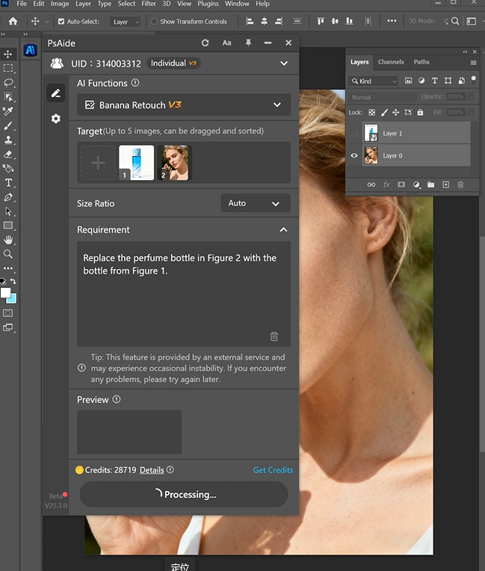Hide Layer 0 using eye icon
The width and height of the screenshot is (485, 571).
pyautogui.click(x=354, y=155)
